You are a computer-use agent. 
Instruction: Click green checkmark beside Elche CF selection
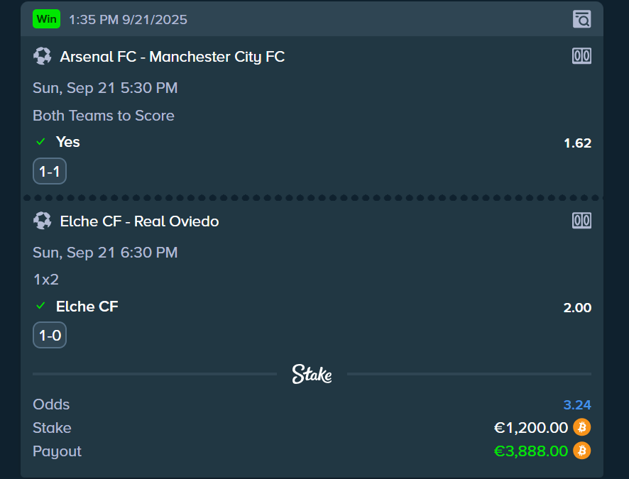pos(40,306)
